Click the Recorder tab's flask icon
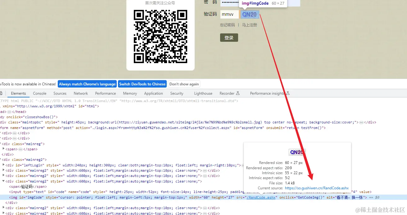This screenshot has width=407, height=215. (x=238, y=93)
